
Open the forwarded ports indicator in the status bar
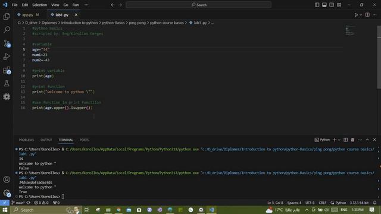(x=56, y=203)
